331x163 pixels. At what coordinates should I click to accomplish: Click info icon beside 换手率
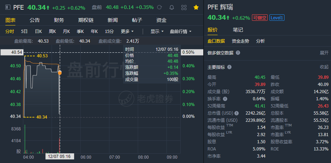(x=225, y=99)
